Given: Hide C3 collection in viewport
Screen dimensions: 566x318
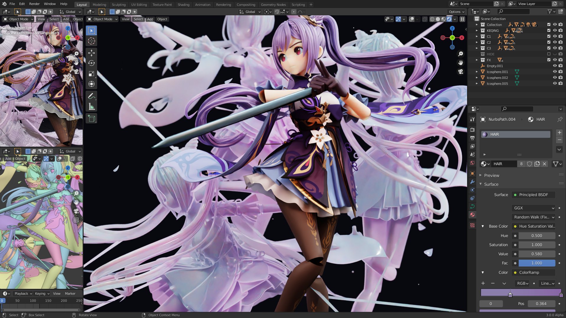Looking at the screenshot, I should pyautogui.click(x=555, y=48).
